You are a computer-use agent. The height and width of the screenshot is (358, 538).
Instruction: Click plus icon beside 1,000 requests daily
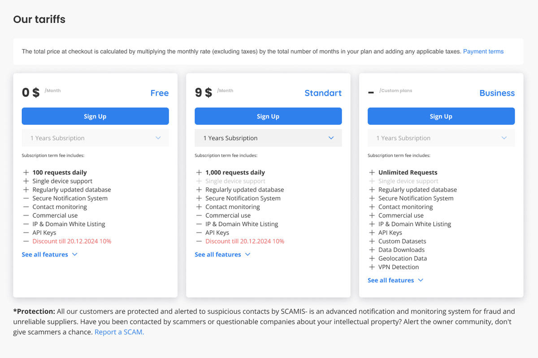(x=199, y=172)
